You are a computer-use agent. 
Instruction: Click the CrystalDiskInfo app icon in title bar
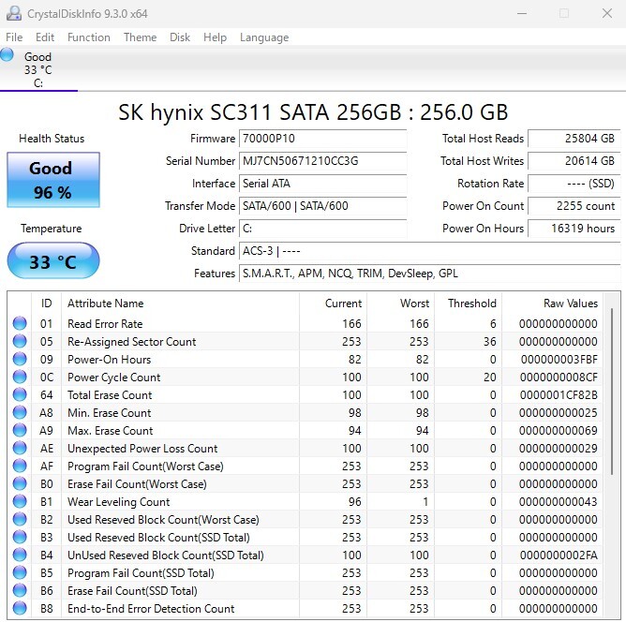(13, 13)
